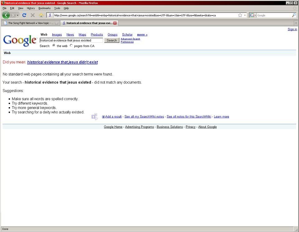The height and width of the screenshot is (232, 299).
Task: Open the Scholar link
Action: click(x=127, y=34)
